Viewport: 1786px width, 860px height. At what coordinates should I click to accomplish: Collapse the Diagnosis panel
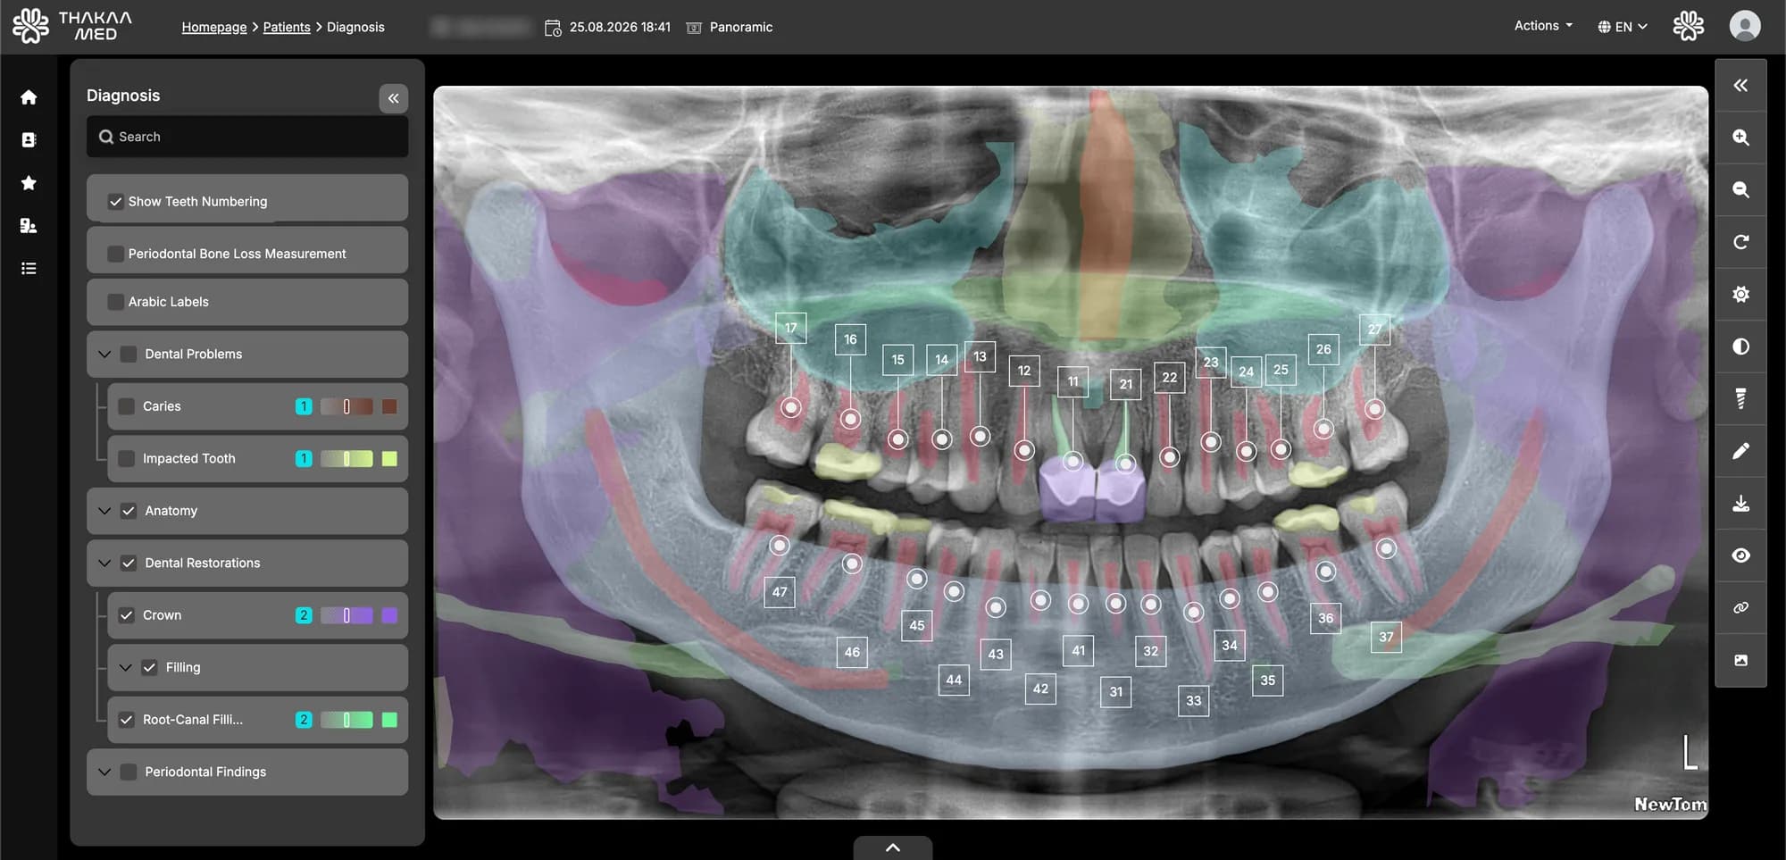coord(394,98)
